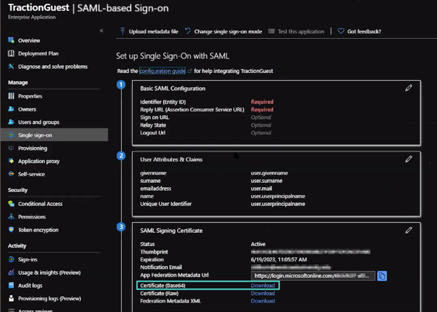
Task: Click the Usage & insights chart icon
Action: tap(11, 272)
